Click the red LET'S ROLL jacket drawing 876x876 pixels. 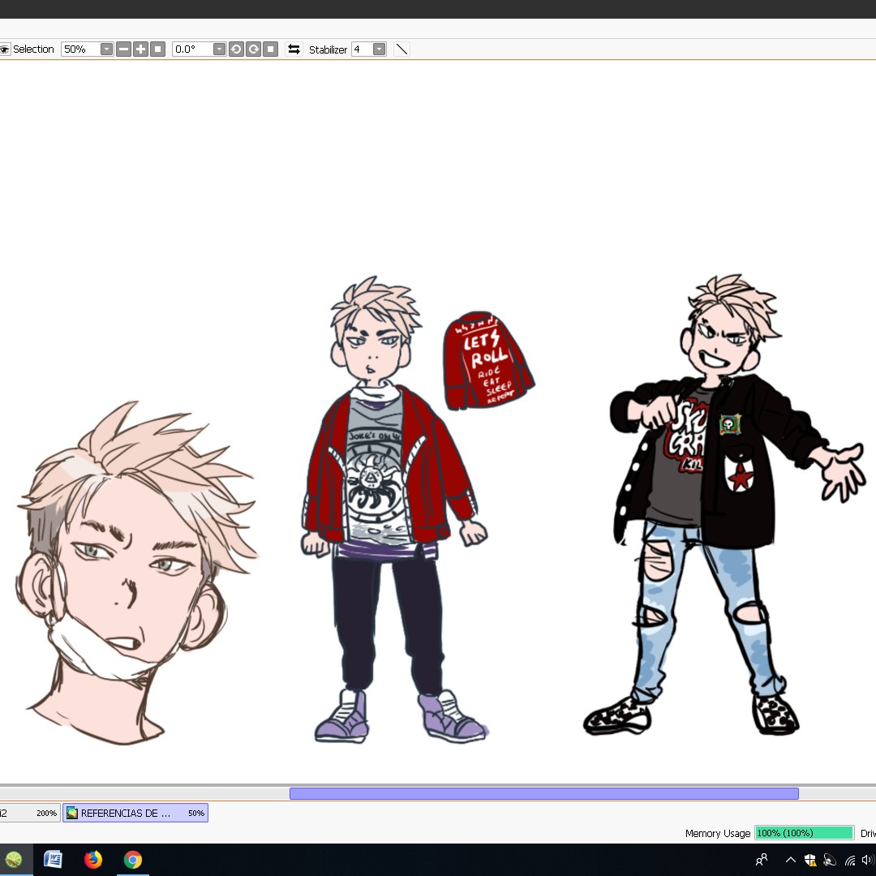[487, 360]
